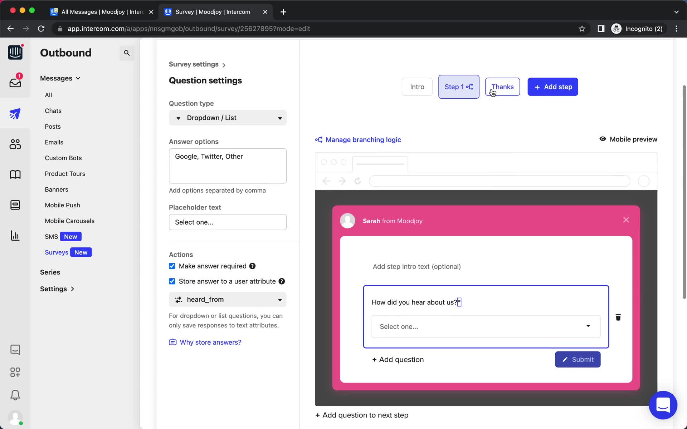The width and height of the screenshot is (687, 429).
Task: Click the delete trash icon on question
Action: tap(618, 317)
